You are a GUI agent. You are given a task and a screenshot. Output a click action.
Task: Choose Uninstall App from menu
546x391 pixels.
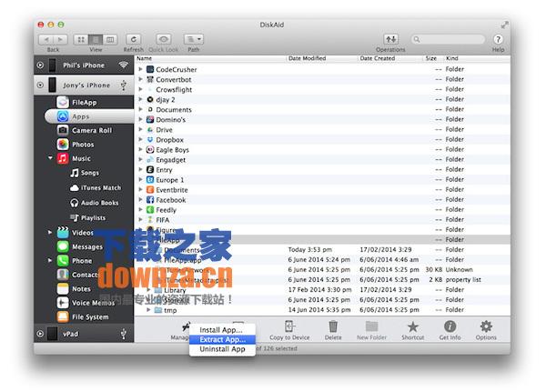222,349
